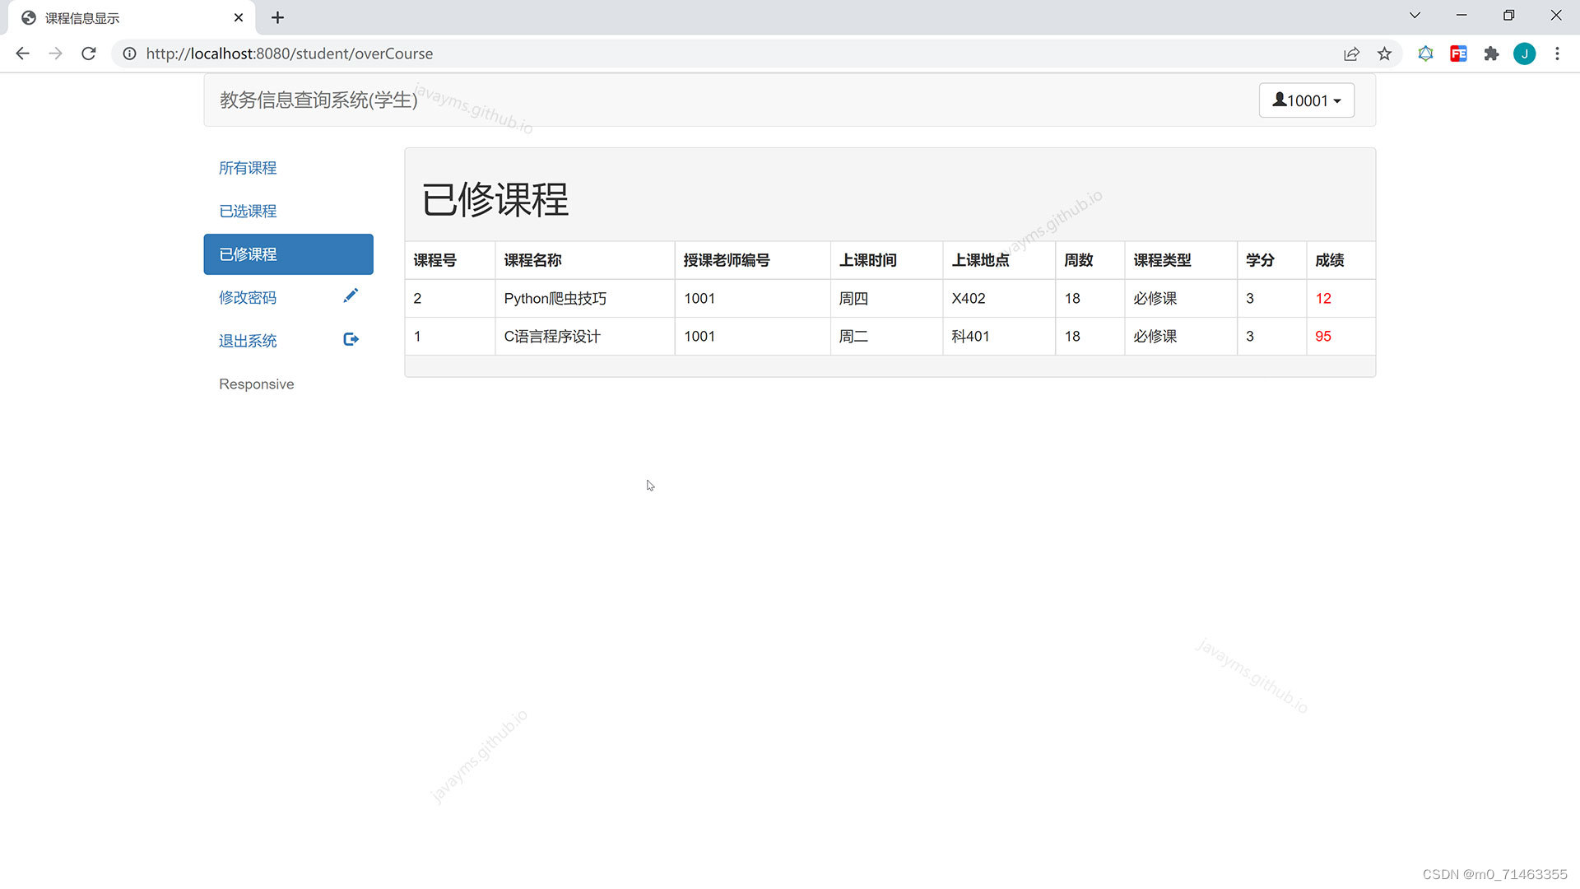Click the notification bell icon near address bar

click(x=1426, y=54)
